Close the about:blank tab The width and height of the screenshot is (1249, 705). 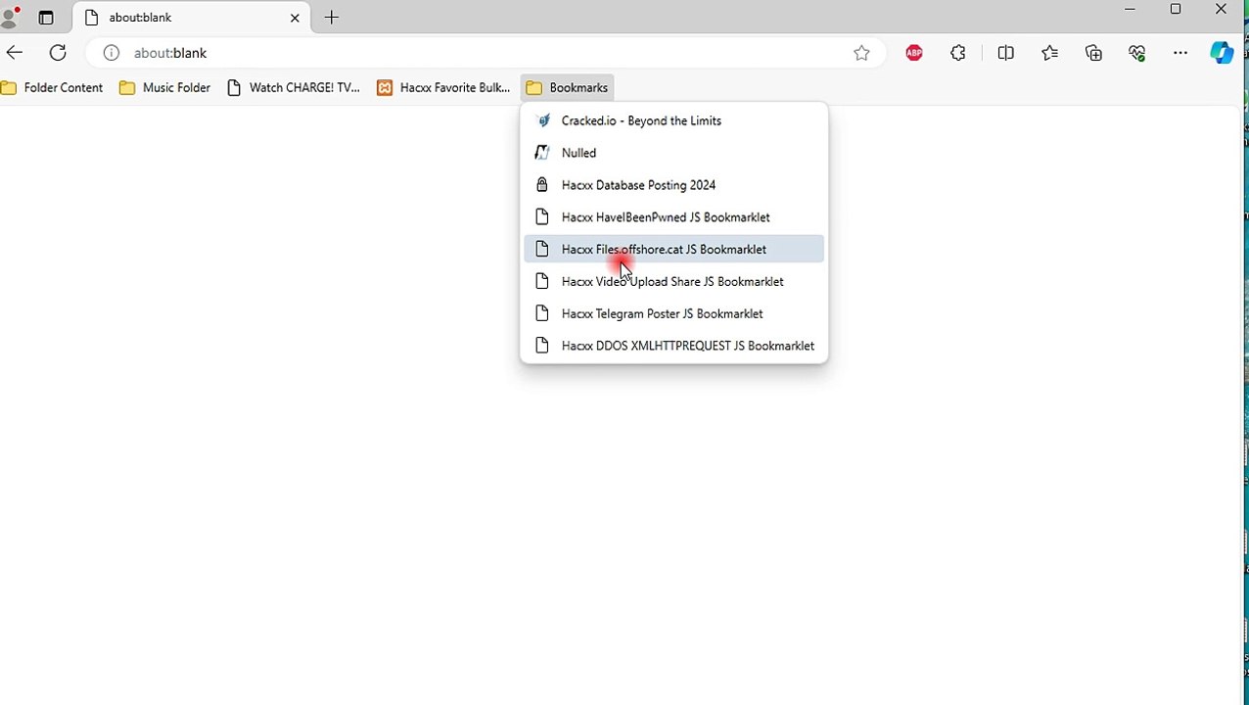[x=295, y=18]
